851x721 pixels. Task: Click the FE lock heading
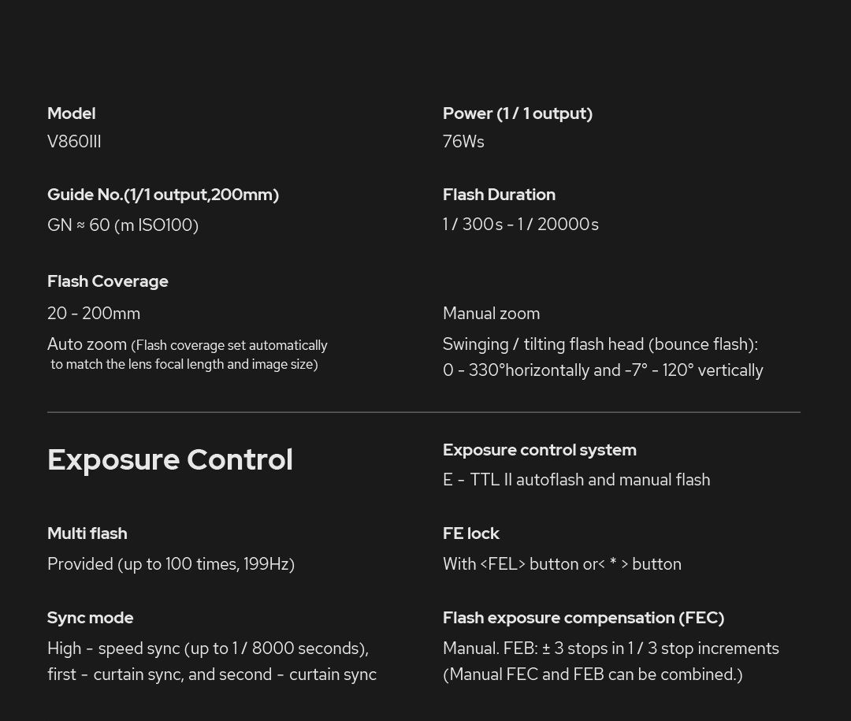[x=470, y=533]
